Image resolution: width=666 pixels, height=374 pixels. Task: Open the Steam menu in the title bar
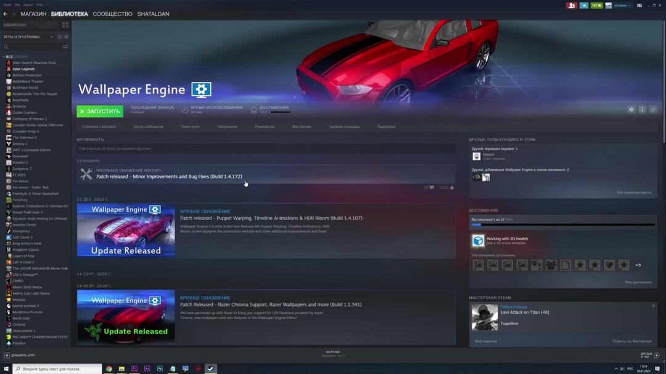coord(7,5)
